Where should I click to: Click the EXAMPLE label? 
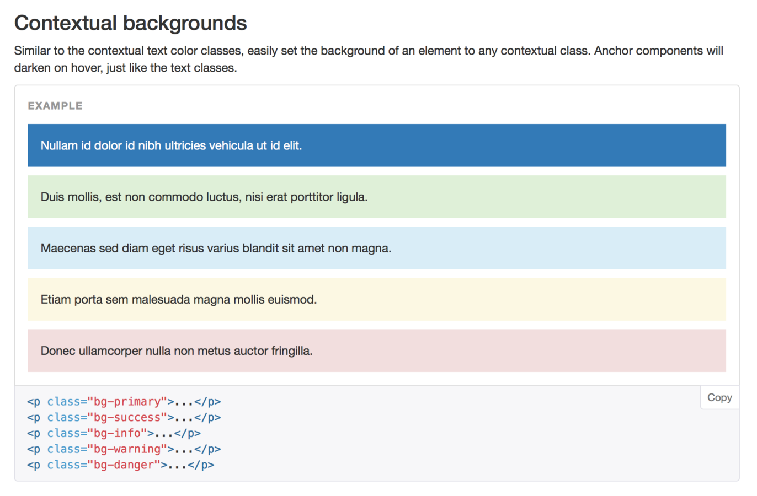(x=55, y=106)
